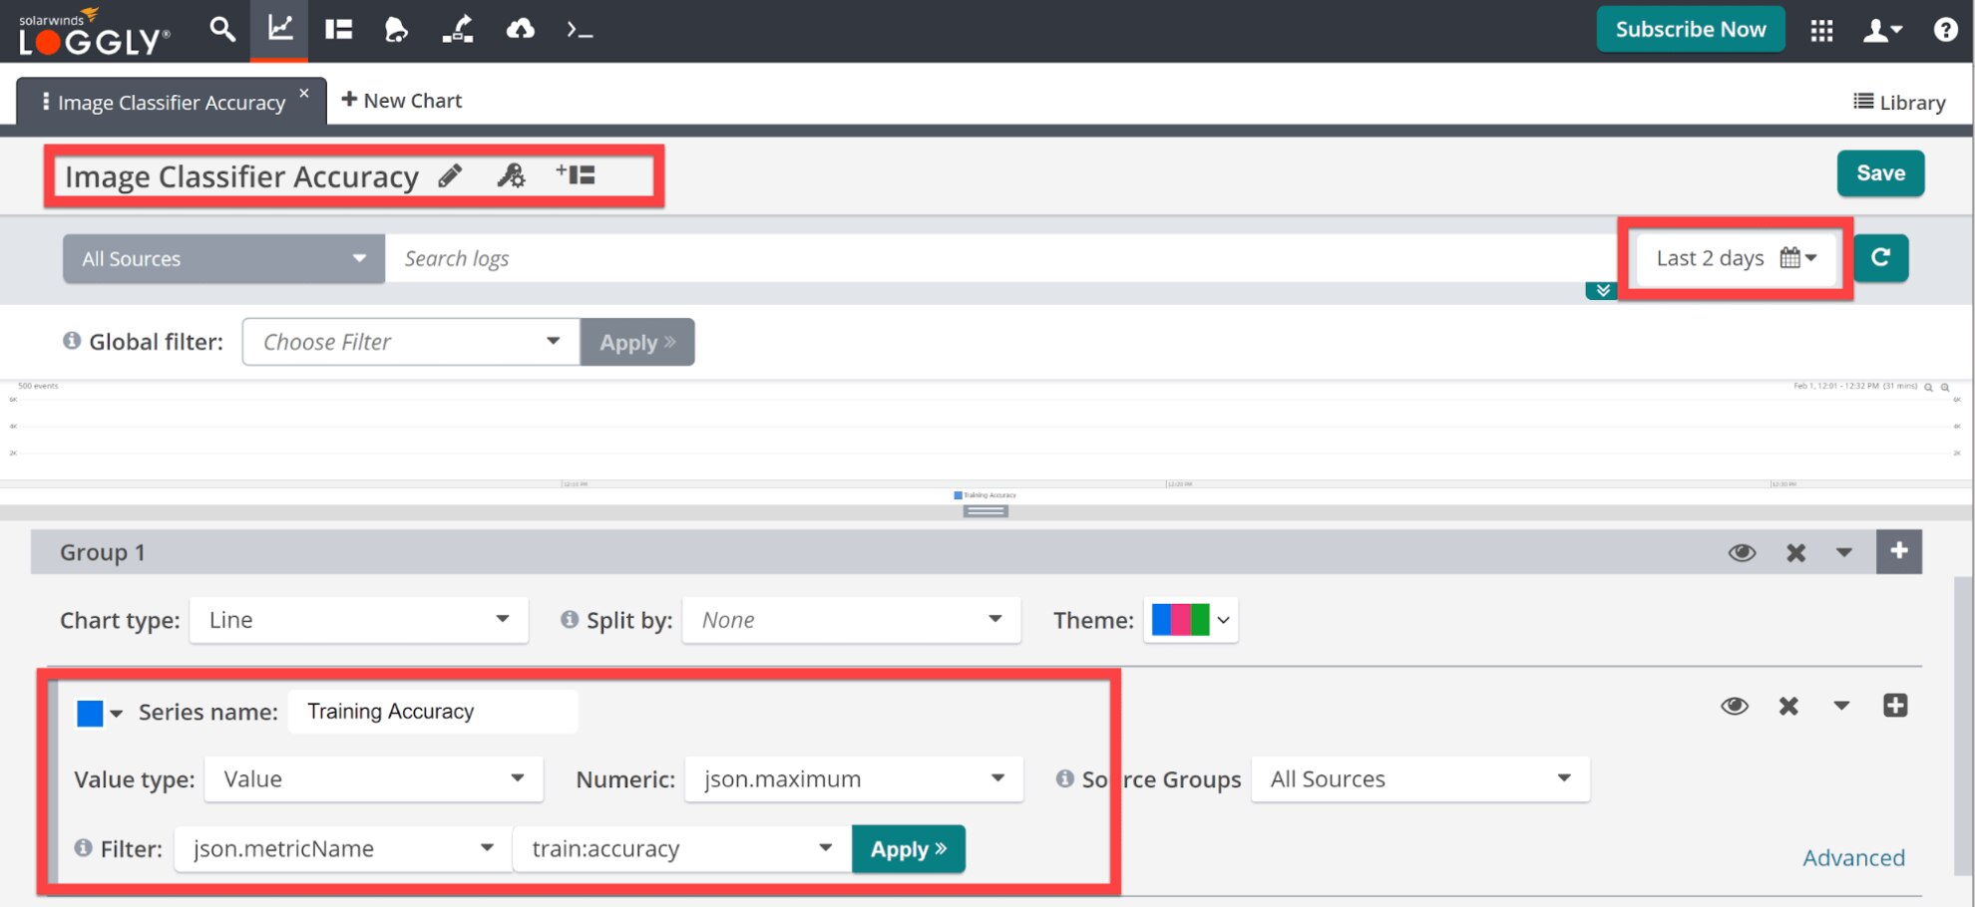Open the Split by dropdown
This screenshot has width=1975, height=907.
(x=850, y=619)
